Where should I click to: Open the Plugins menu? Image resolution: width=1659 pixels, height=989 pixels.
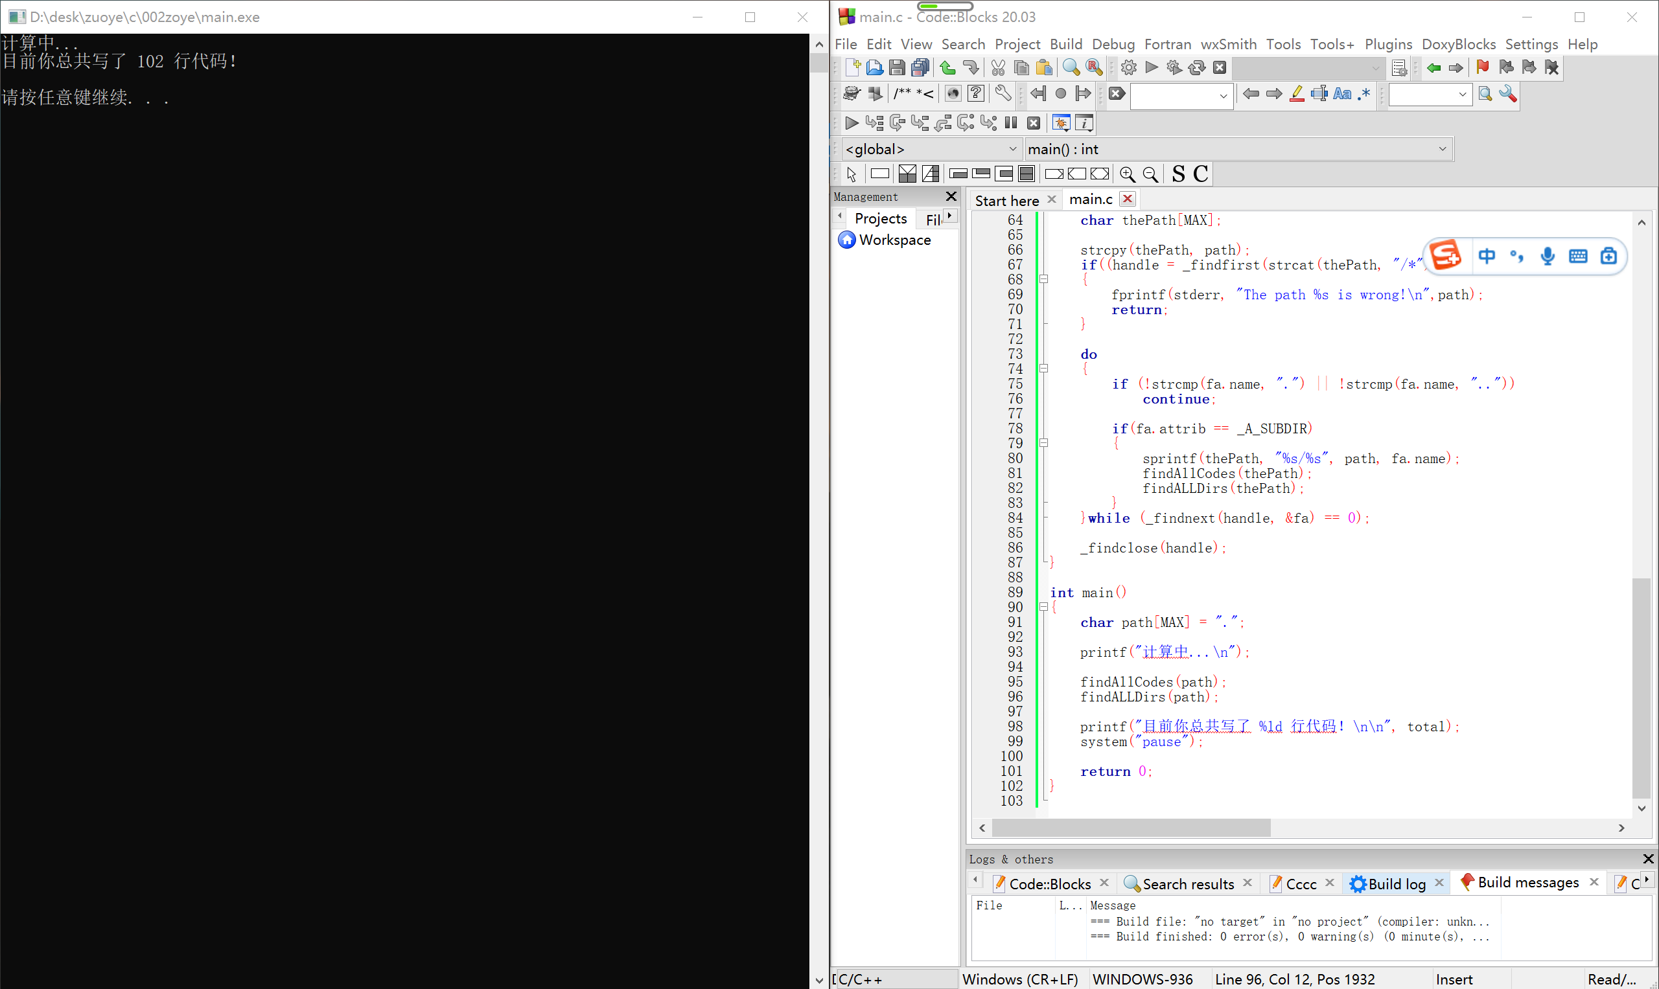click(1387, 44)
